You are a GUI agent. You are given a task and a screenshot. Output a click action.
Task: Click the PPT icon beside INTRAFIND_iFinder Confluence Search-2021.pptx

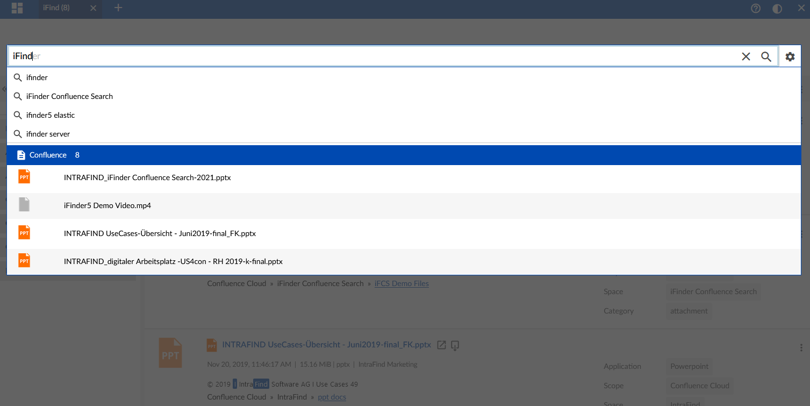[x=24, y=176]
